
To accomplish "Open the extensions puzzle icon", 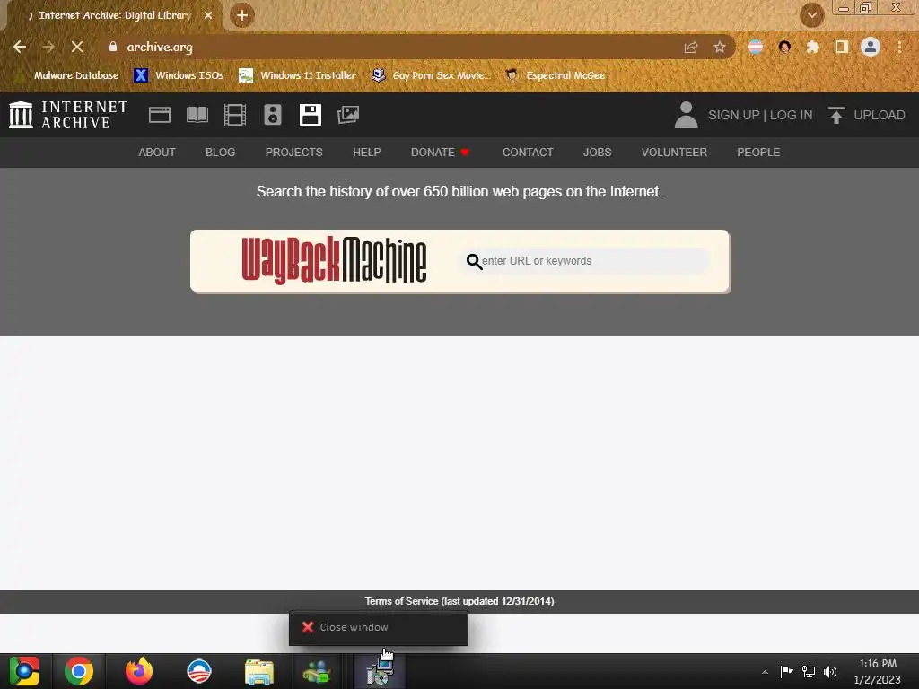I will coord(812,47).
